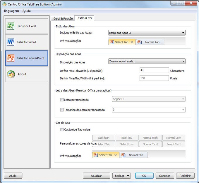Switch to Geral & Posição tab
Image resolution: width=199 pixels, height=183 pixels.
click(63, 19)
